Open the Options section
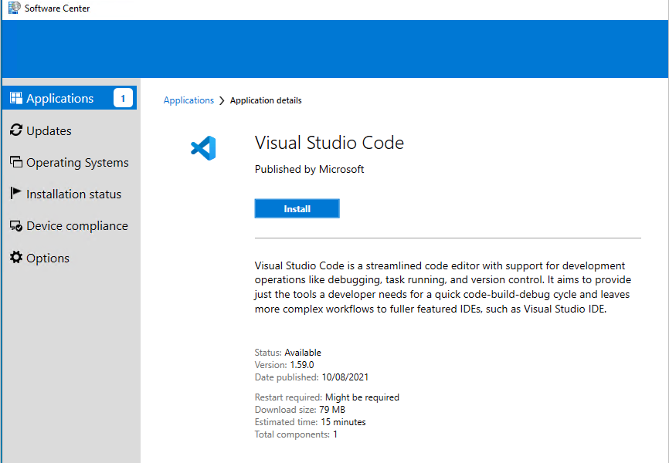Image resolution: width=669 pixels, height=463 pixels. (46, 257)
